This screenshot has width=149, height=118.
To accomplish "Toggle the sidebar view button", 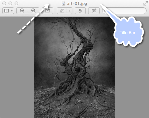I will [6, 11].
